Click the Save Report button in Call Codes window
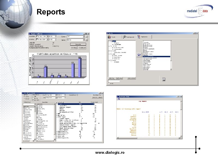Viewport: 218px width, 163px height. point(97,95)
